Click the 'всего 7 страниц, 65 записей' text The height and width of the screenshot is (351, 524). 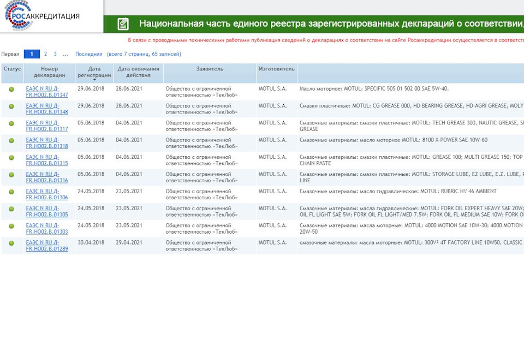click(144, 54)
